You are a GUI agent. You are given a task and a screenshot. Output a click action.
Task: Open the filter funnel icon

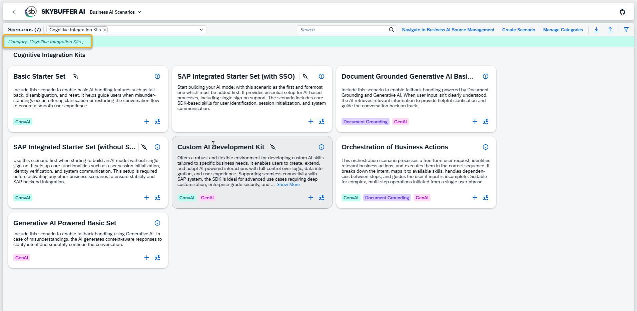tap(626, 30)
